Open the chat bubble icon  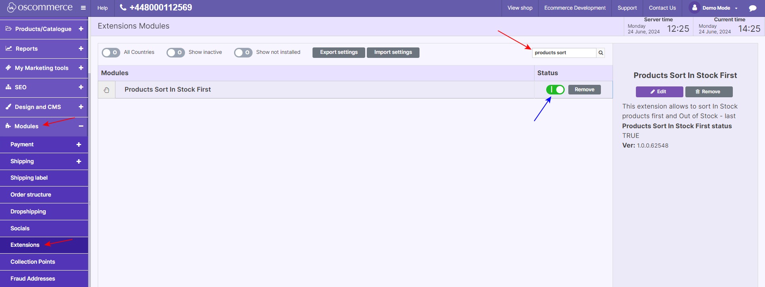tap(753, 8)
